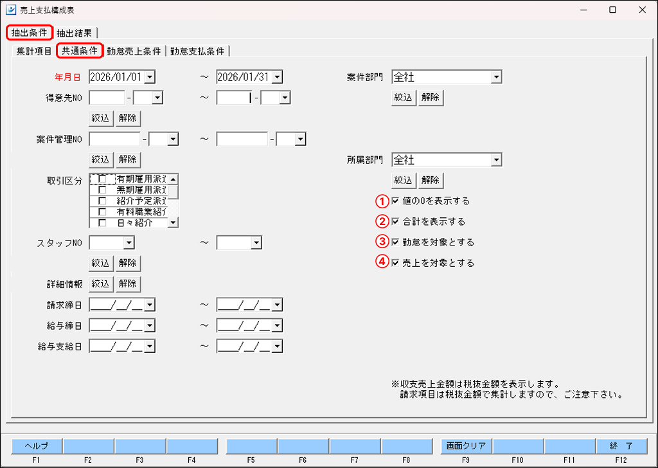Open the 共通条件 sub-tab
The width and height of the screenshot is (658, 468).
click(80, 51)
